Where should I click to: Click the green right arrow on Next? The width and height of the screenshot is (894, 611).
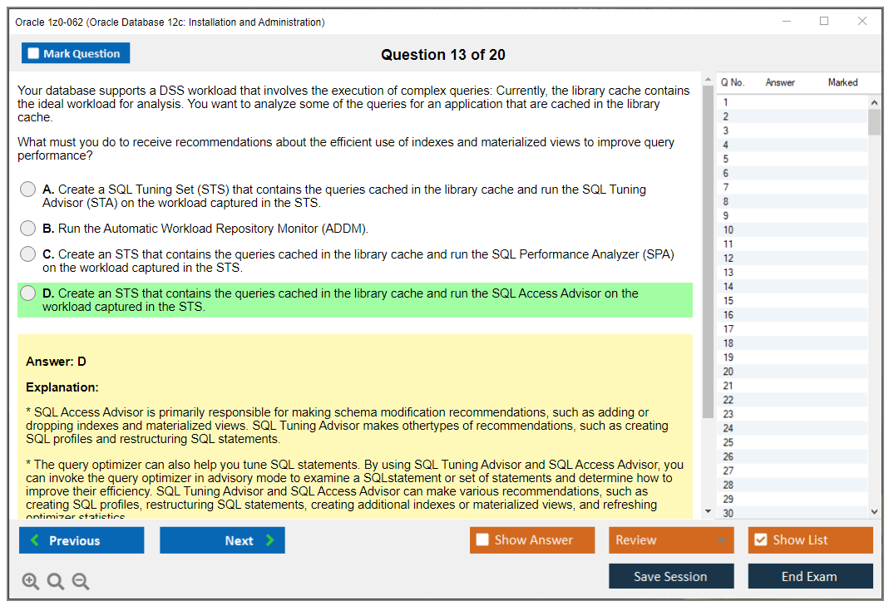click(269, 540)
